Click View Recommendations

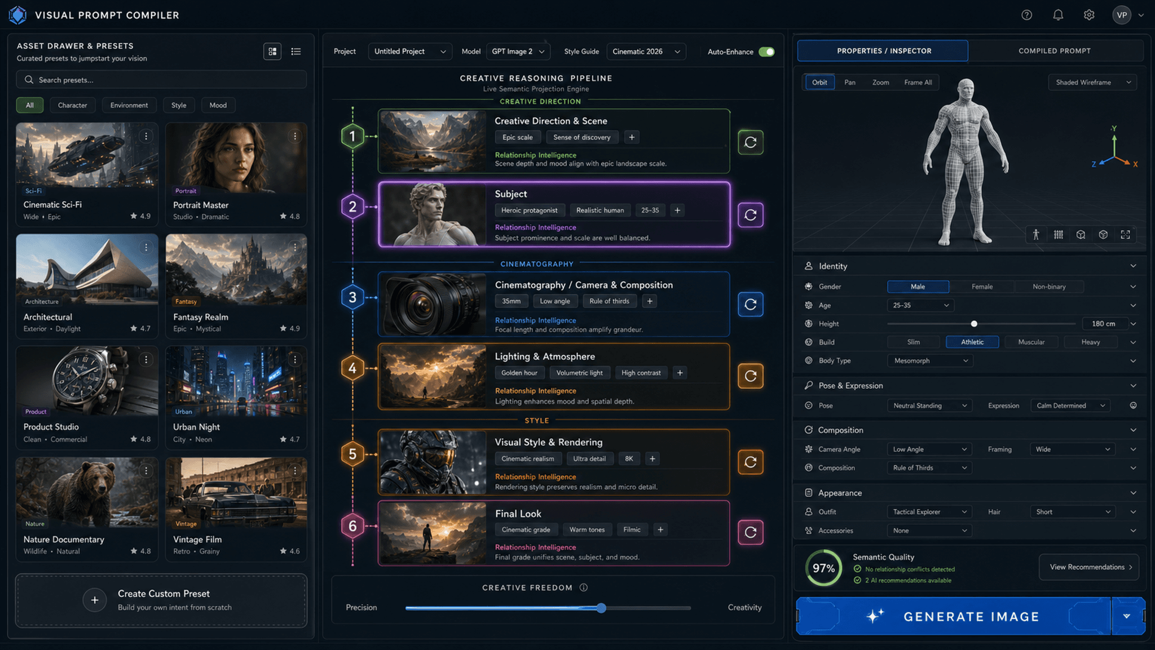[1089, 567]
